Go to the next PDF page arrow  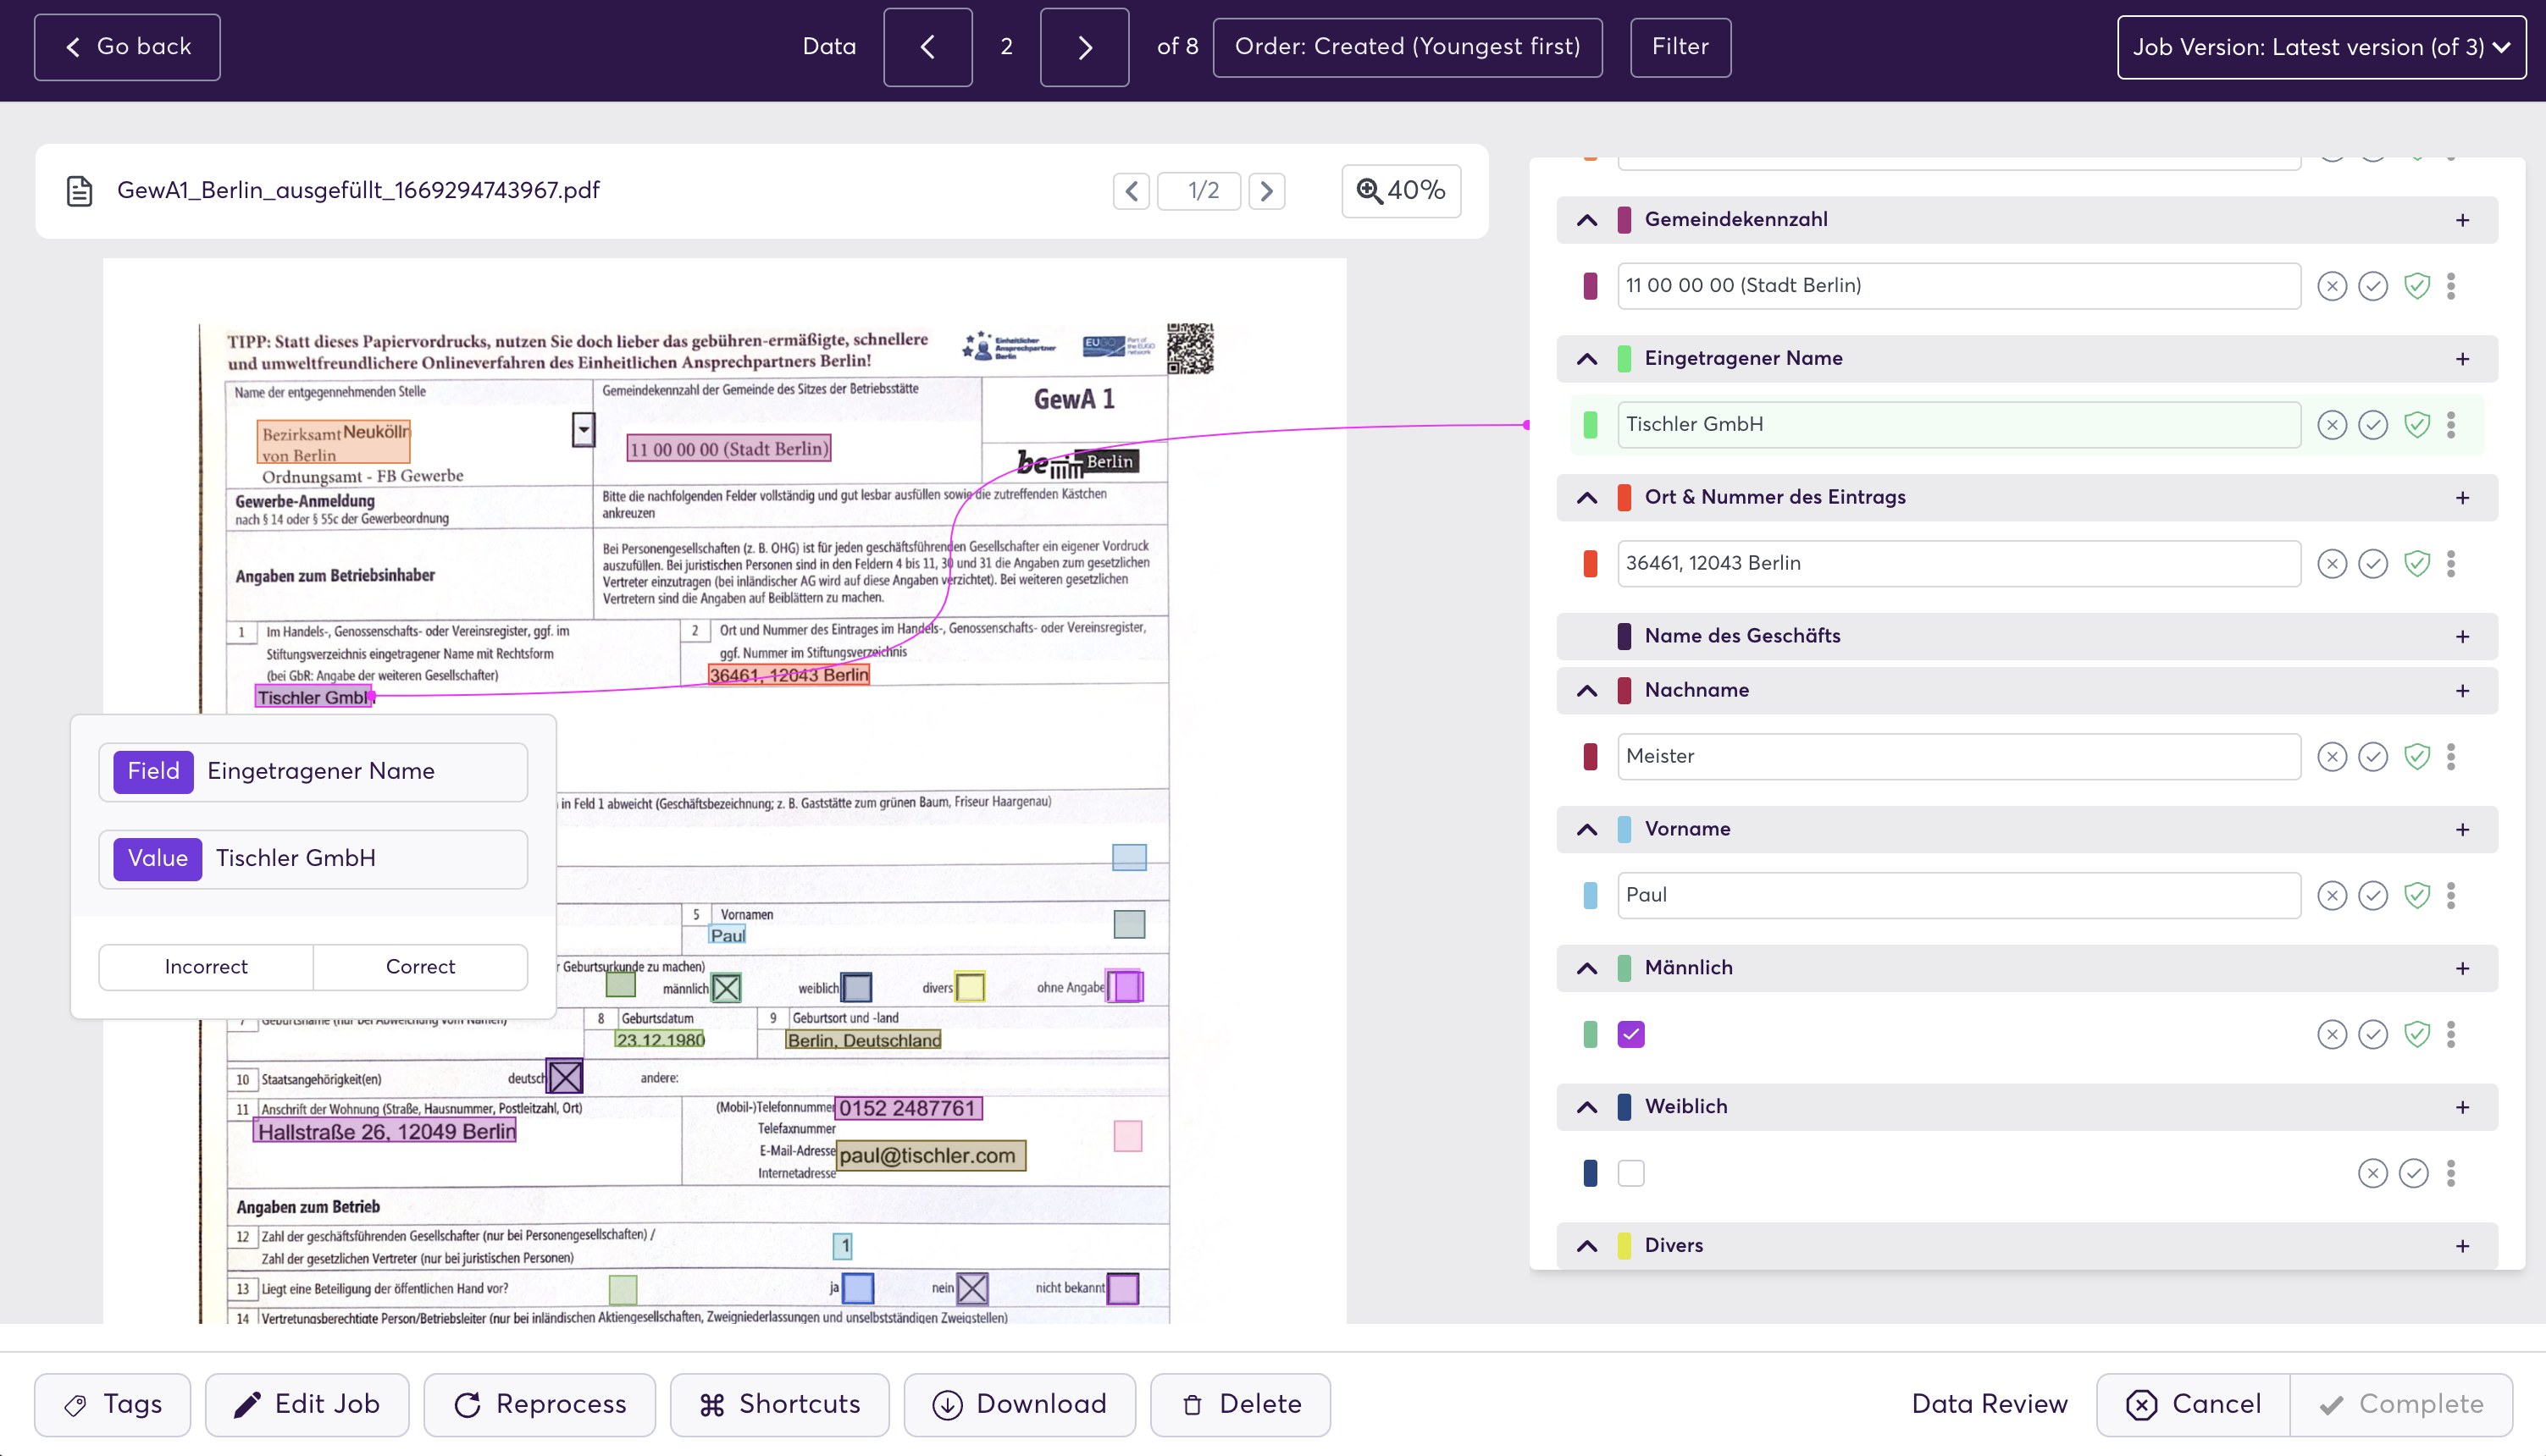tap(1266, 191)
